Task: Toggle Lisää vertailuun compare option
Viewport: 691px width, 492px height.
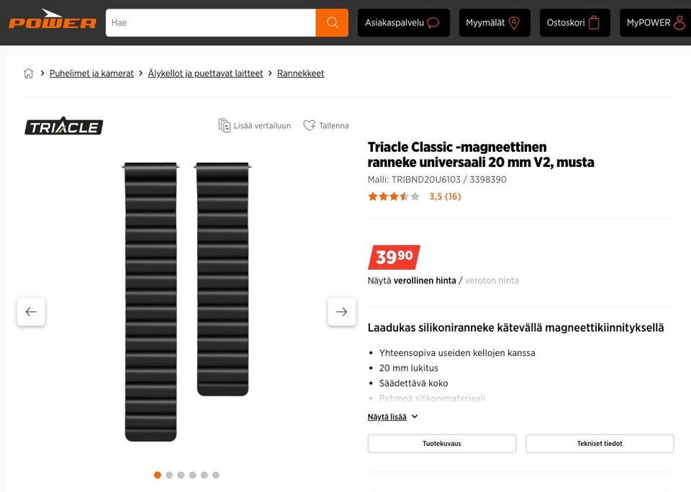Action: 255,126
